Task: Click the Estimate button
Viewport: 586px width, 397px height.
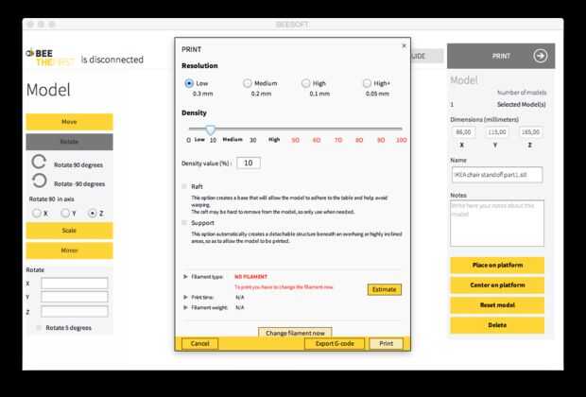Action: pyautogui.click(x=384, y=289)
